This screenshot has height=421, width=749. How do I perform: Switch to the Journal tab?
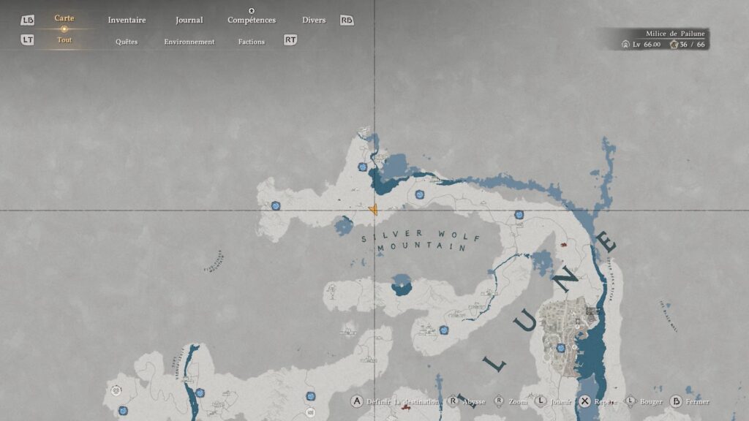(x=189, y=20)
